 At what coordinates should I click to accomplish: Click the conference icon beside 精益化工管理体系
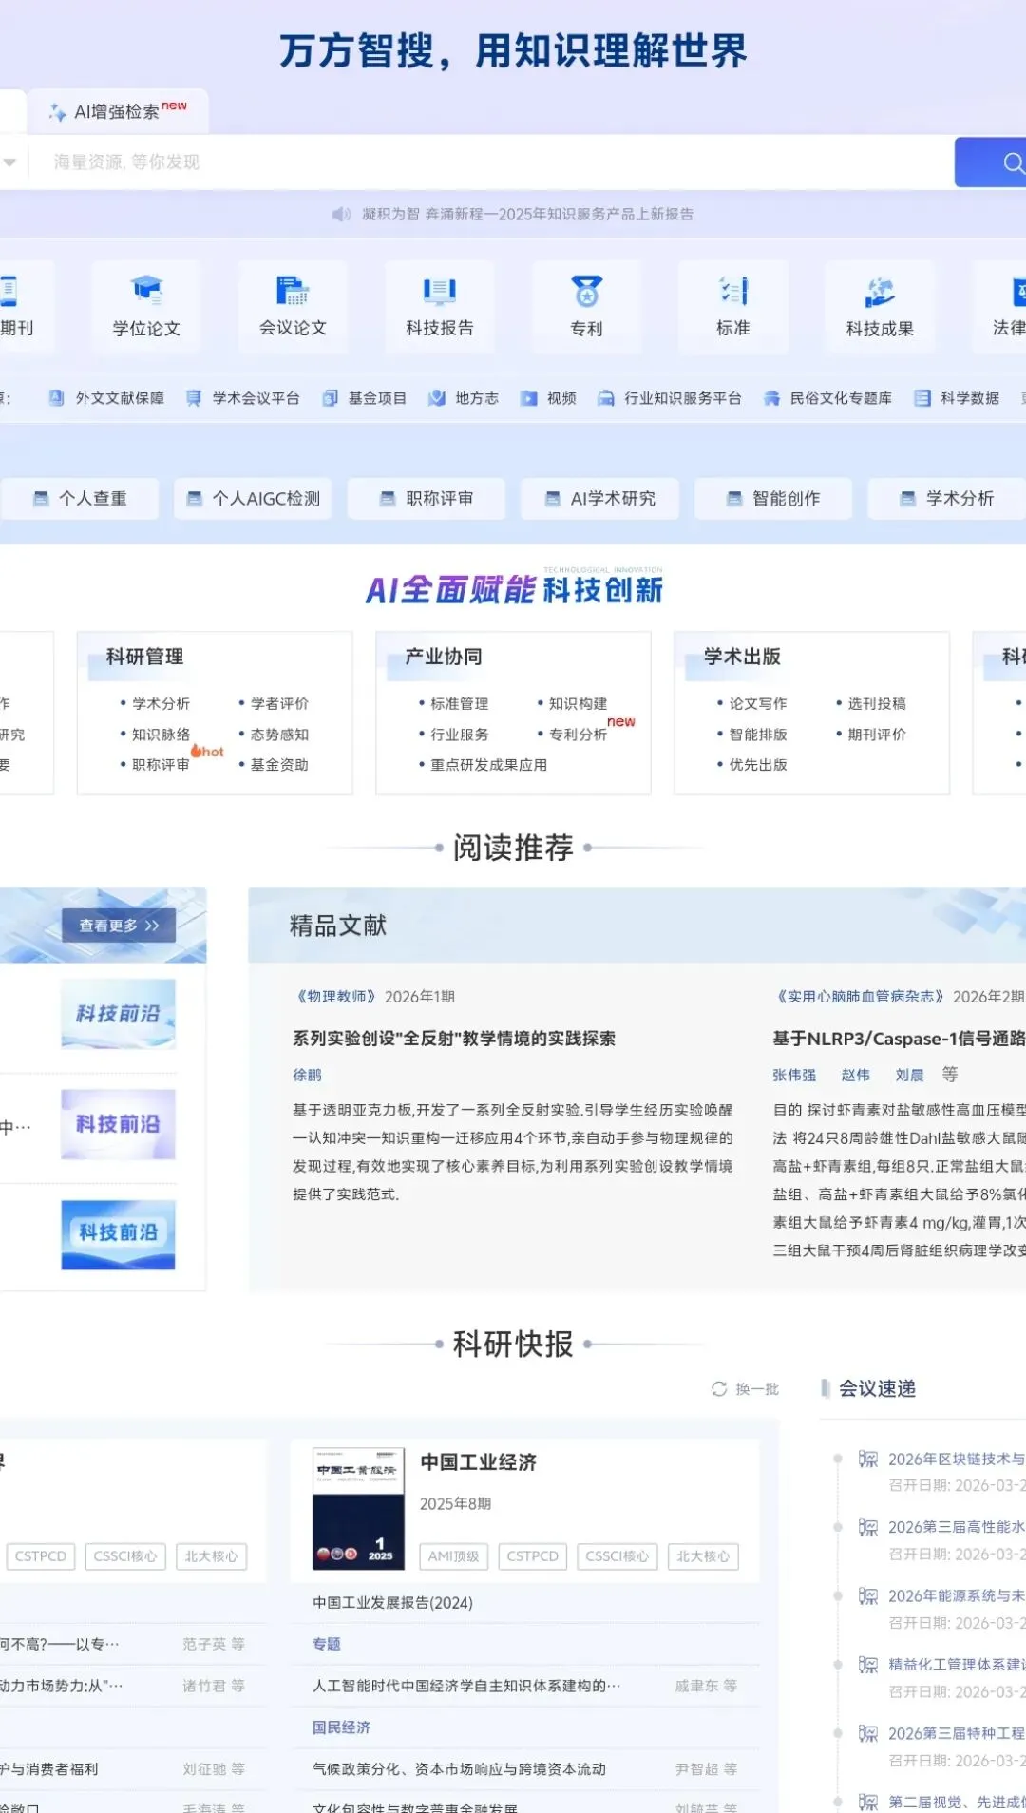868,1665
